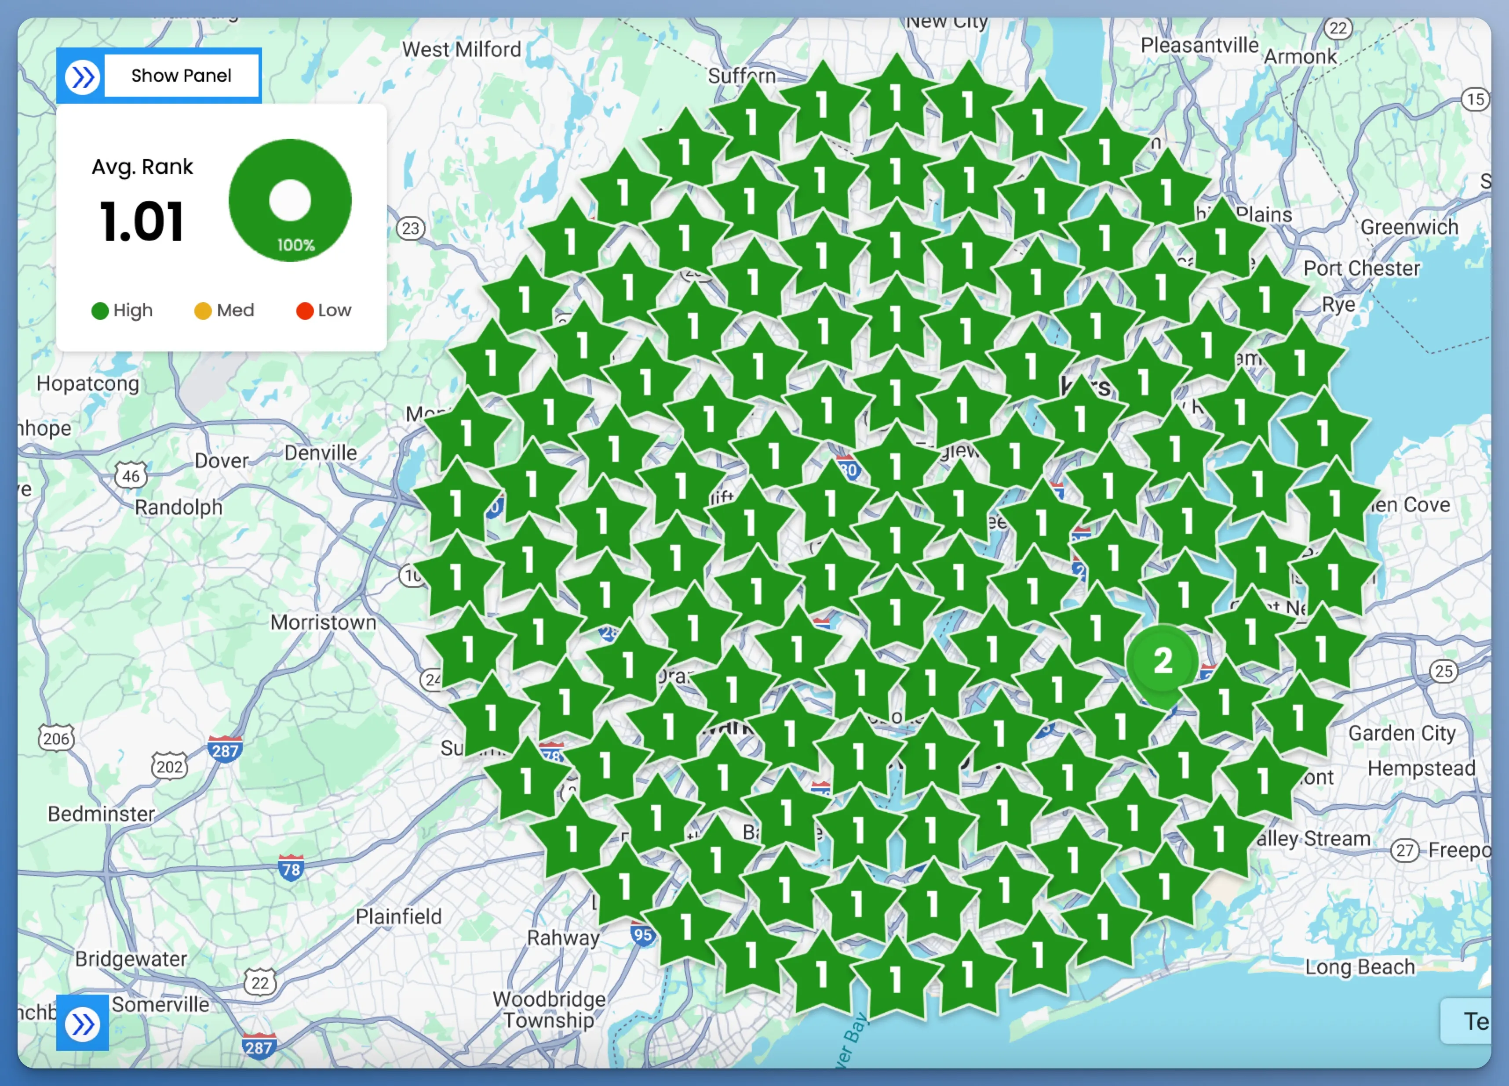1509x1086 pixels.
Task: Click the Morristown map label
Action: point(323,623)
